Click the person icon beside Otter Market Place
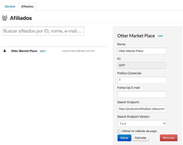Image resolution: width=183 pixels, height=145 pixels. tap(5, 51)
